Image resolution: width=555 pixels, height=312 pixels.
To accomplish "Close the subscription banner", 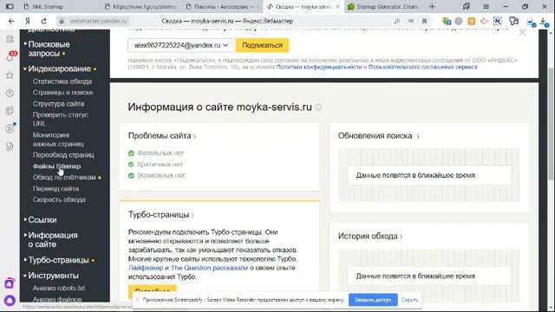I will [522, 33].
